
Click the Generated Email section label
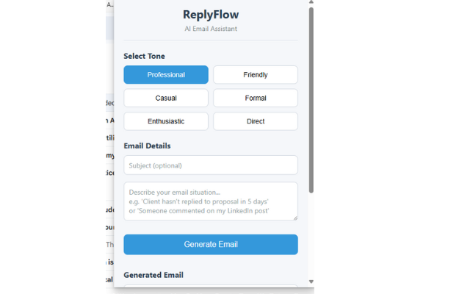point(153,275)
